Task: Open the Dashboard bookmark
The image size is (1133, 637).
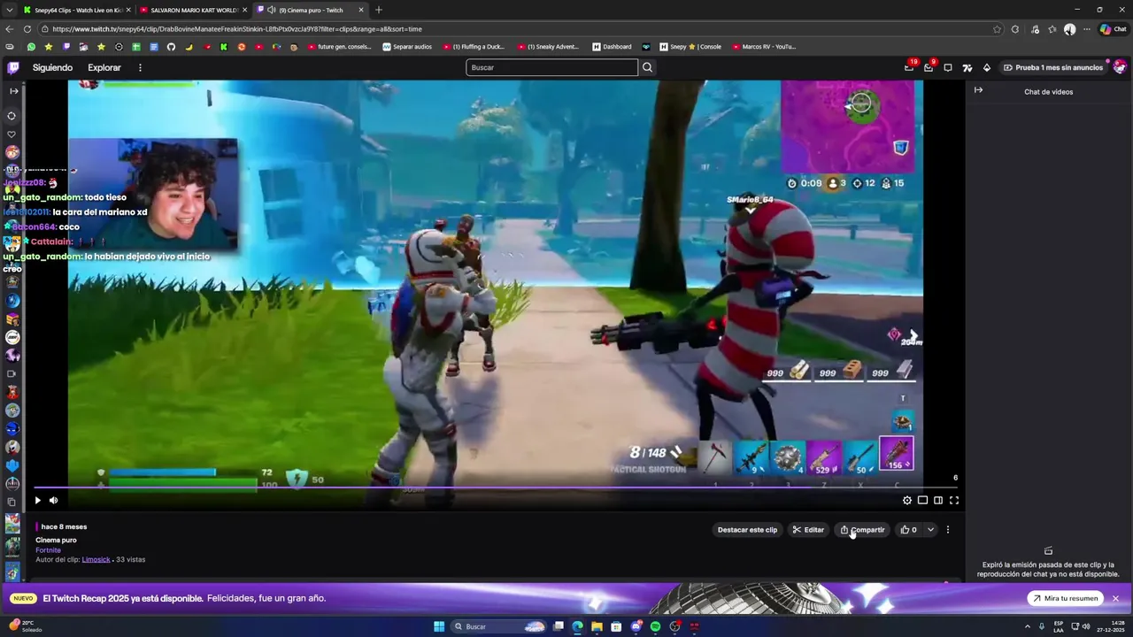Action: pyautogui.click(x=612, y=47)
